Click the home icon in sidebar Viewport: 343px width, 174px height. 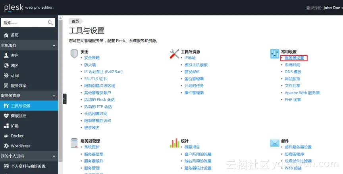pos(6,35)
